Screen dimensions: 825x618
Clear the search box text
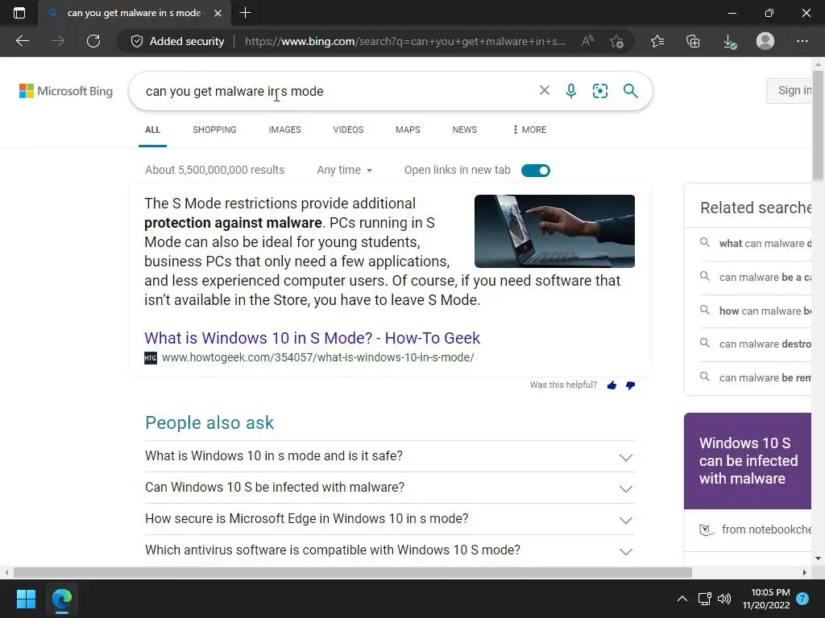544,90
